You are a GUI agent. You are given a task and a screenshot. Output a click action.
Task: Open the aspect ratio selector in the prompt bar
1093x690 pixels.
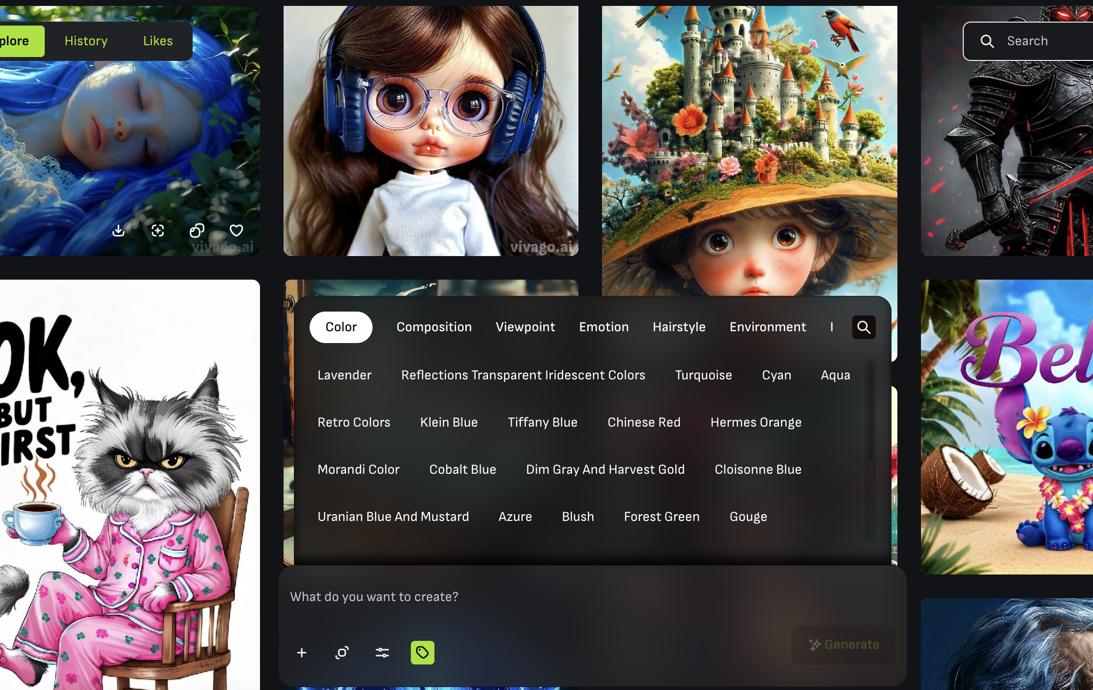(x=342, y=653)
